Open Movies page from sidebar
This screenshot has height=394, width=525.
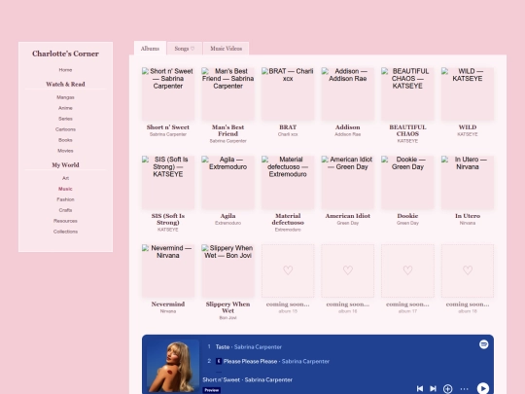(65, 151)
